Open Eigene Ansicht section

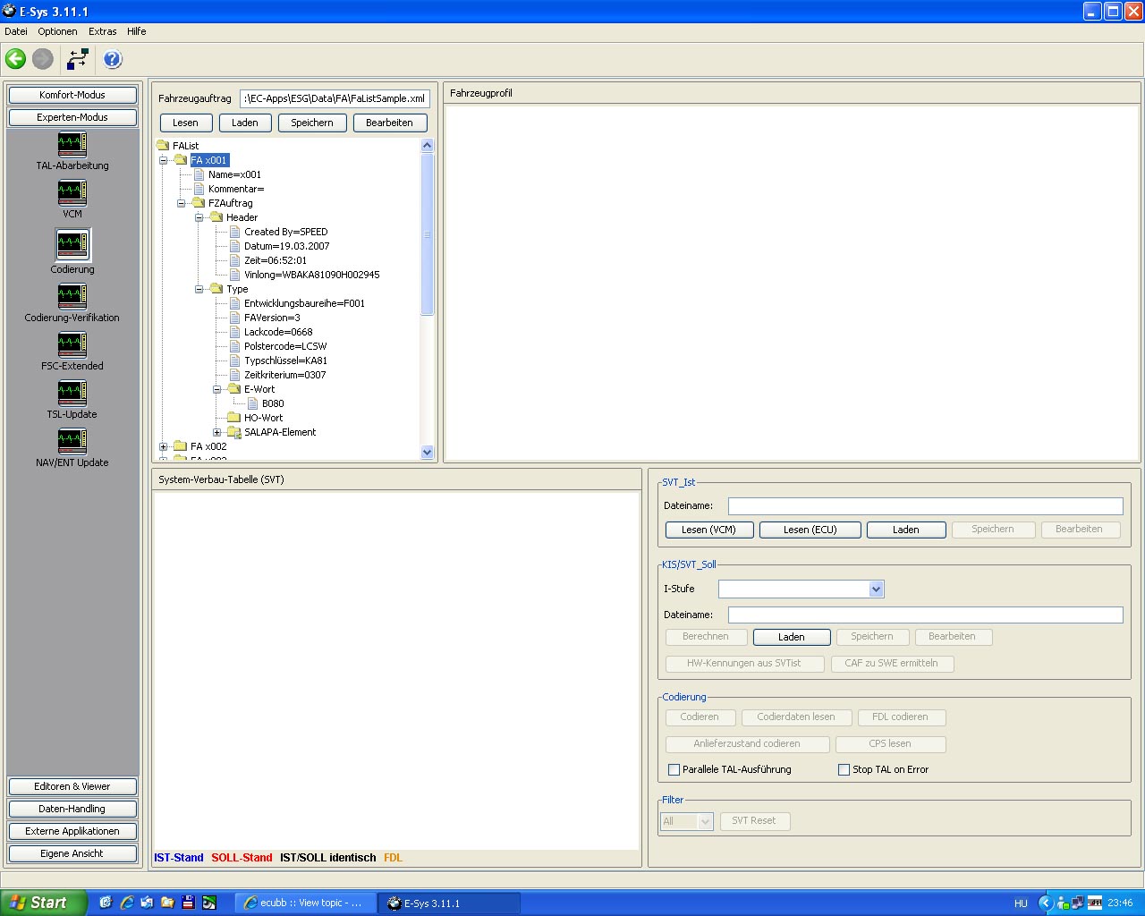72,853
